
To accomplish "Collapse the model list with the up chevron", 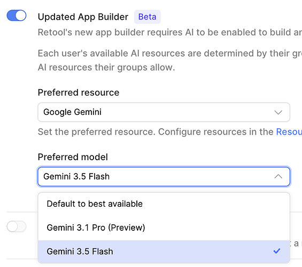I will pos(278,176).
